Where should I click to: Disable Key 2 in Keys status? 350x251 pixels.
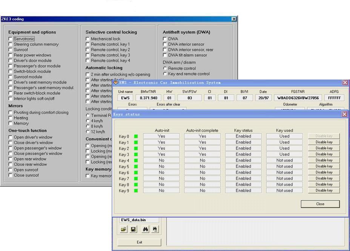(x=324, y=148)
